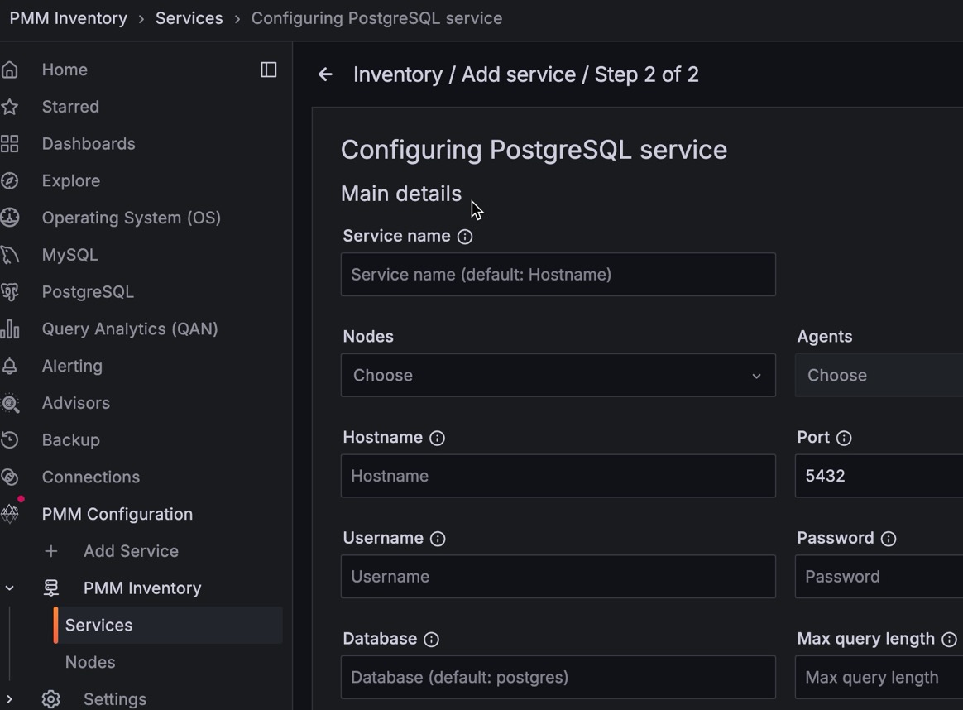Image resolution: width=963 pixels, height=710 pixels.
Task: Click the Query Analytics bar chart icon
Action: click(x=9, y=329)
